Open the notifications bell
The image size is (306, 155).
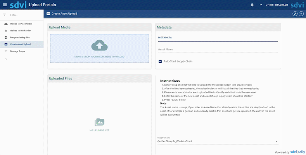click(x=252, y=5)
